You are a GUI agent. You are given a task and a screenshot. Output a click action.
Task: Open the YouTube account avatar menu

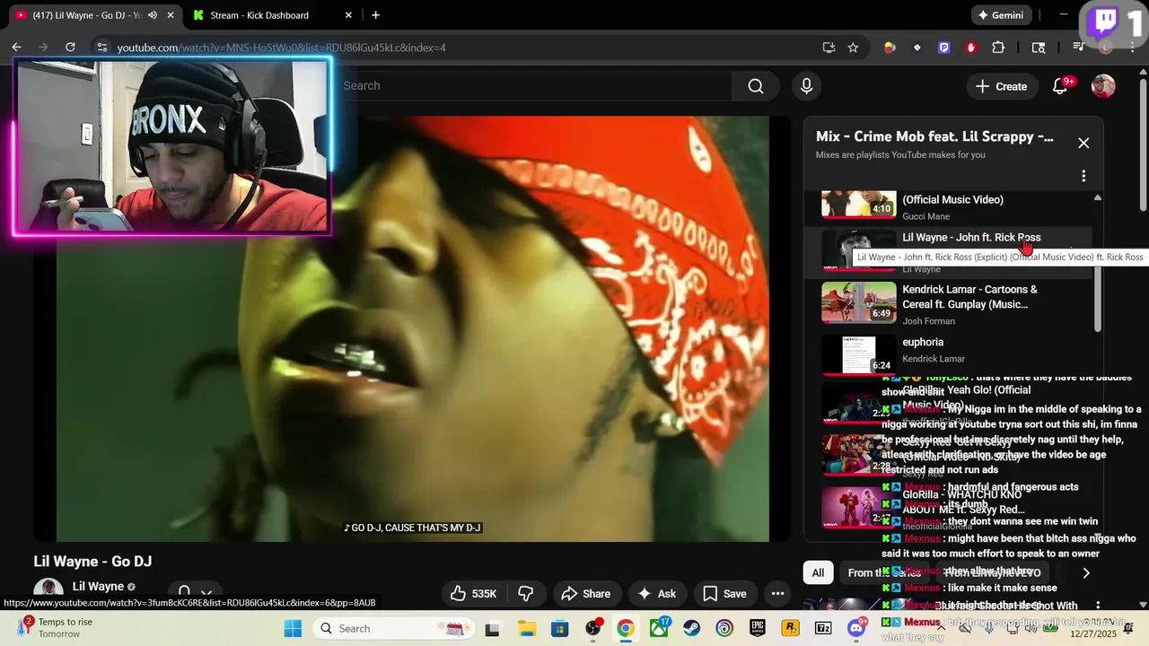(1103, 86)
